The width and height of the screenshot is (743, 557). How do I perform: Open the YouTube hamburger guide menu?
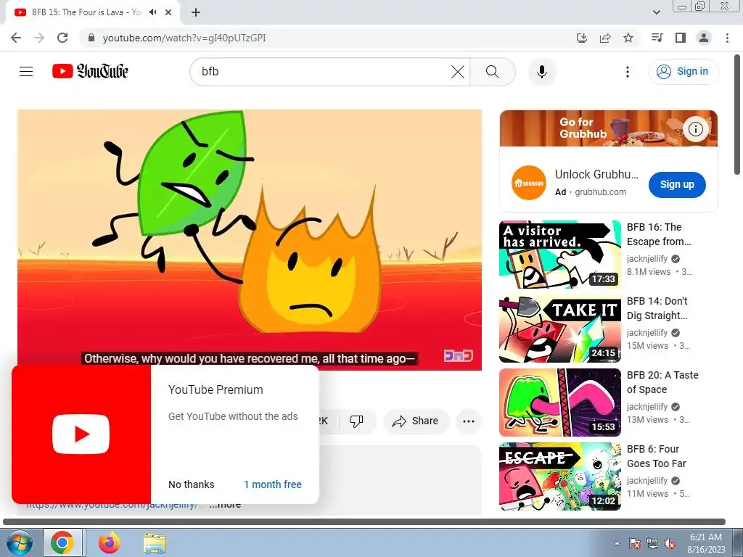click(x=26, y=72)
